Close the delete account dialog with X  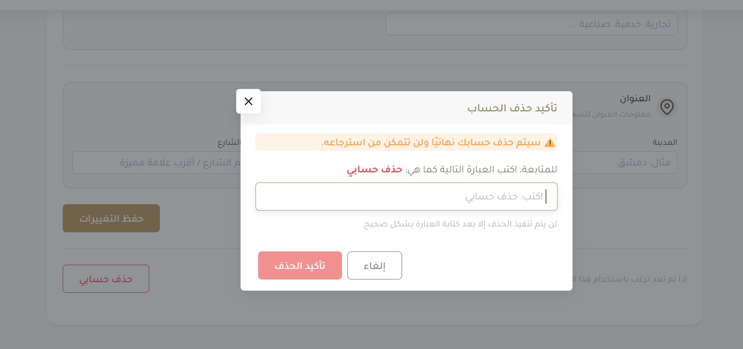[249, 101]
